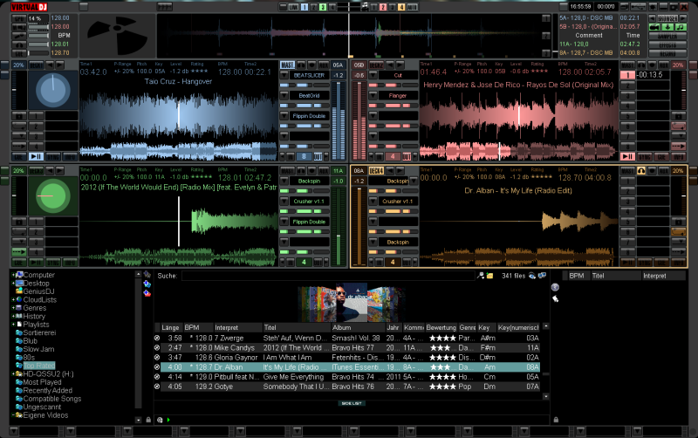Click the SIDE LIST button under the song list

[x=352, y=403]
